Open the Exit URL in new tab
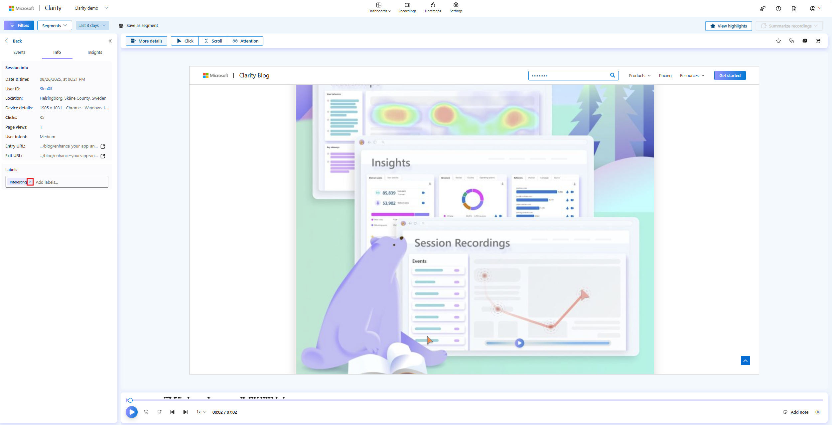Image resolution: width=832 pixels, height=425 pixels. click(x=103, y=156)
